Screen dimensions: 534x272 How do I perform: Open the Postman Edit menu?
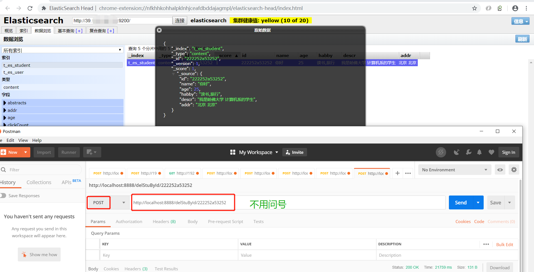tap(10, 140)
